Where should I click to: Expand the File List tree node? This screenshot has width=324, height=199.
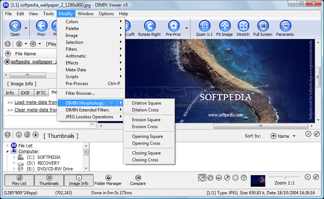click(x=8, y=146)
